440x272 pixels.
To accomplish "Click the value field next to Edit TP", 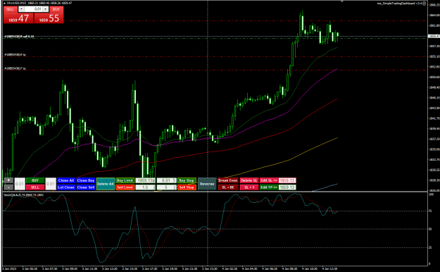I will [287, 187].
